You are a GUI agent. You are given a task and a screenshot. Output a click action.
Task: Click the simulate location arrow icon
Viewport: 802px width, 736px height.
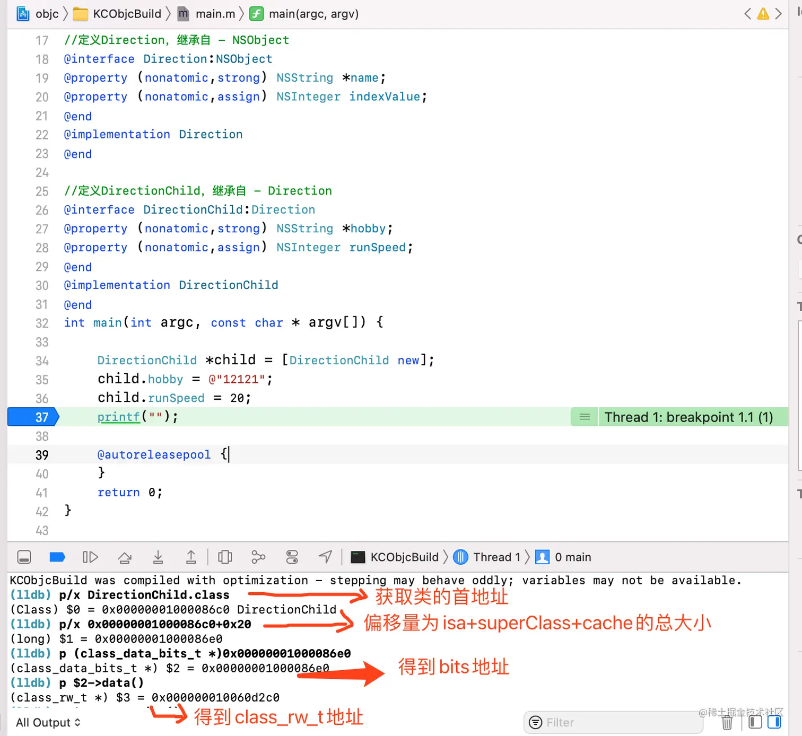pos(325,557)
